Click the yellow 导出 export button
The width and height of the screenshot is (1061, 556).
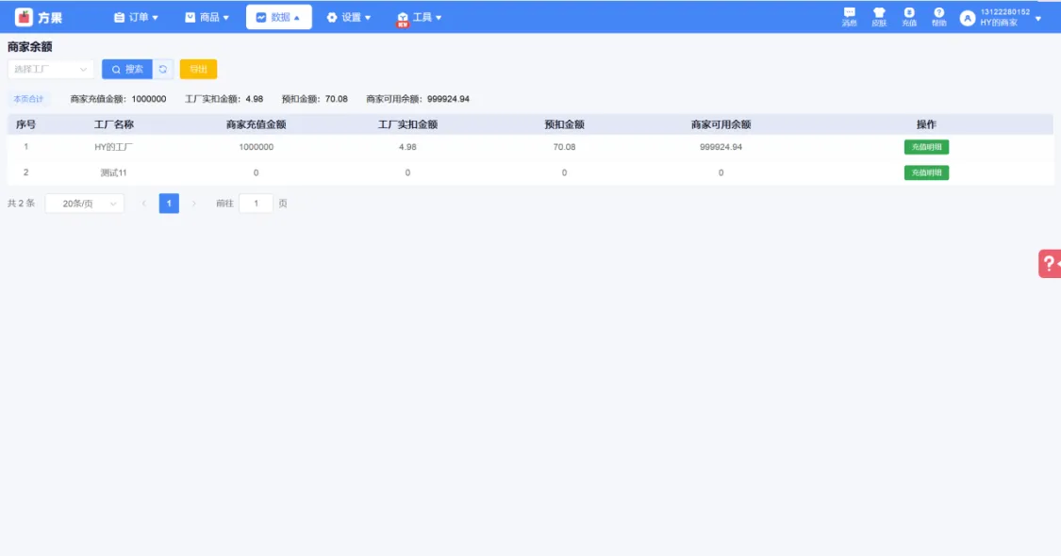(198, 69)
